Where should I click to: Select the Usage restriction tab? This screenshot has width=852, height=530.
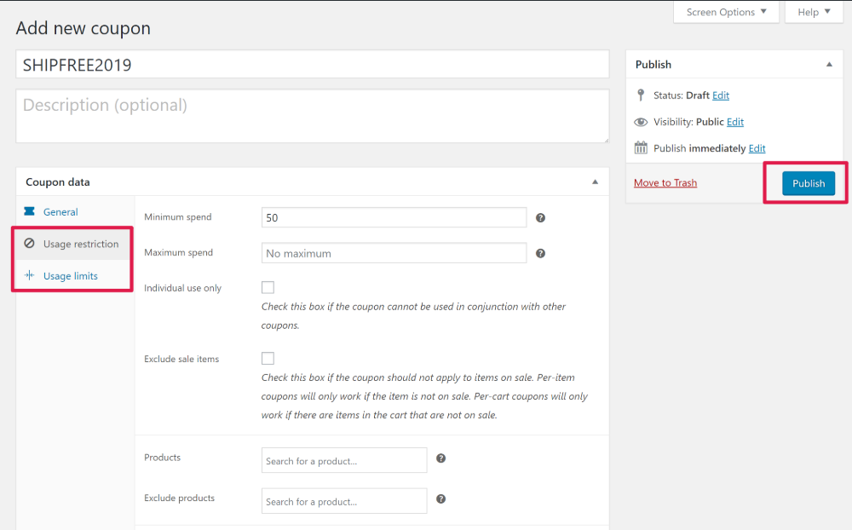[x=75, y=244]
